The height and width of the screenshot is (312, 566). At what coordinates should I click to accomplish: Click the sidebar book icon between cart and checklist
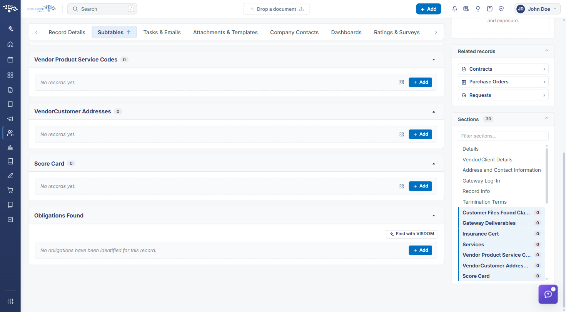pos(10,205)
